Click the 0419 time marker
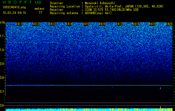The width and height of the screenshot is (175, 111). (152, 24)
